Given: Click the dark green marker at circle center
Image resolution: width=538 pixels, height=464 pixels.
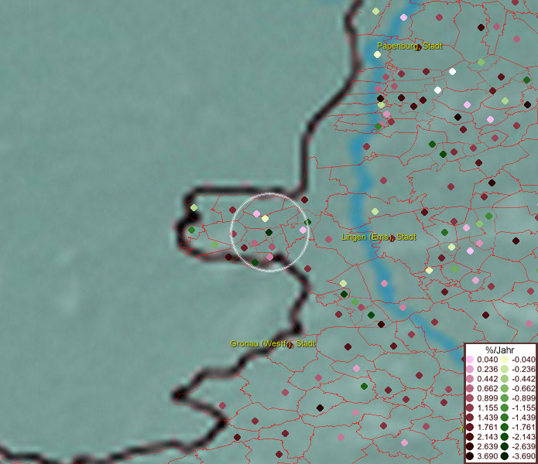Looking at the screenshot, I should click(x=269, y=232).
